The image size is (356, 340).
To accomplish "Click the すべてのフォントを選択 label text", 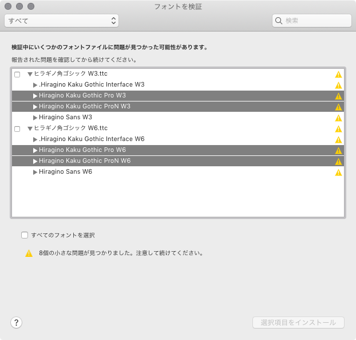I will (x=63, y=235).
